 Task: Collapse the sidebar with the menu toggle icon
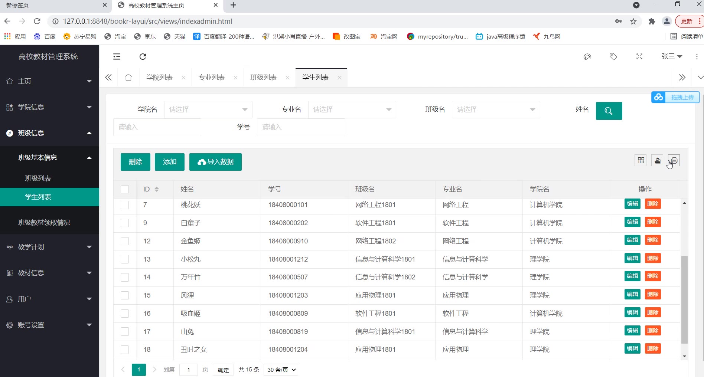click(117, 56)
